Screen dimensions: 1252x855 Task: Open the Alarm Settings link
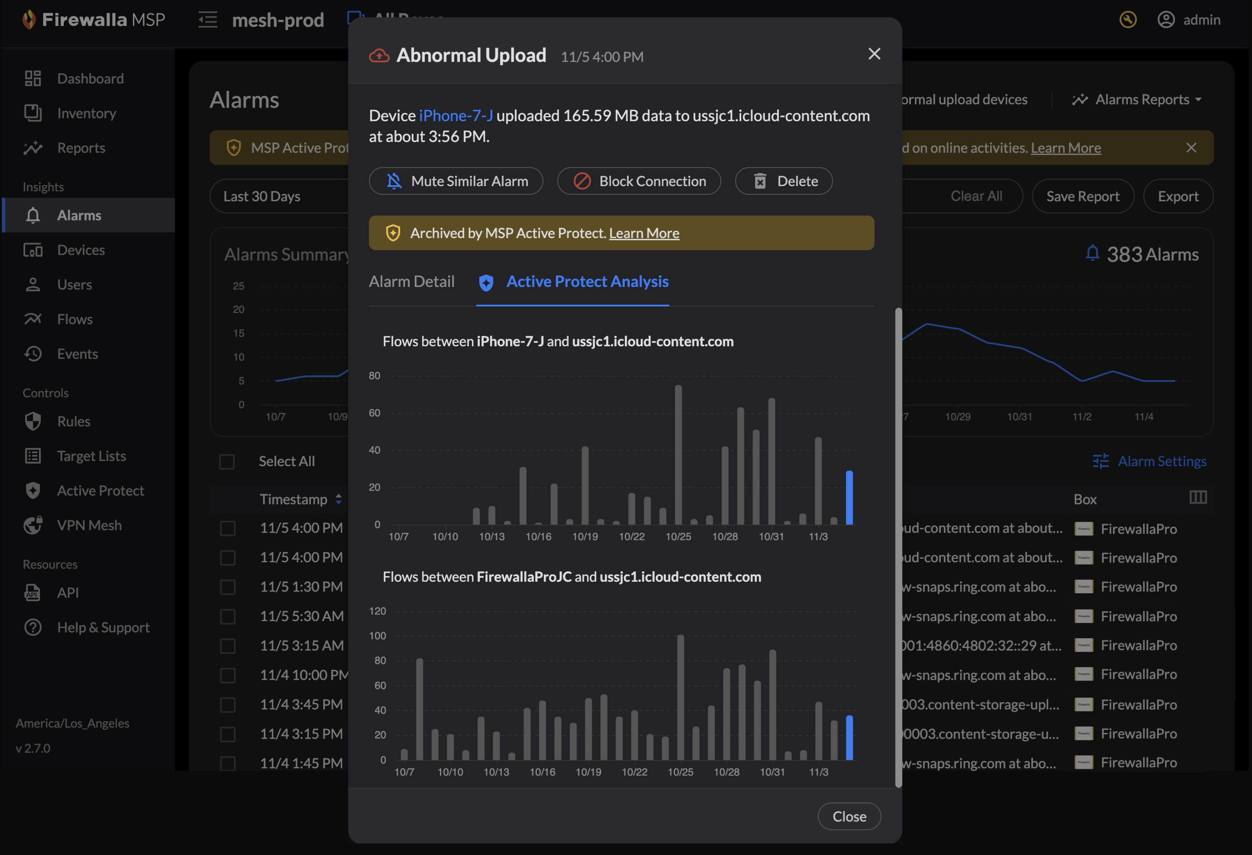pyautogui.click(x=1149, y=461)
